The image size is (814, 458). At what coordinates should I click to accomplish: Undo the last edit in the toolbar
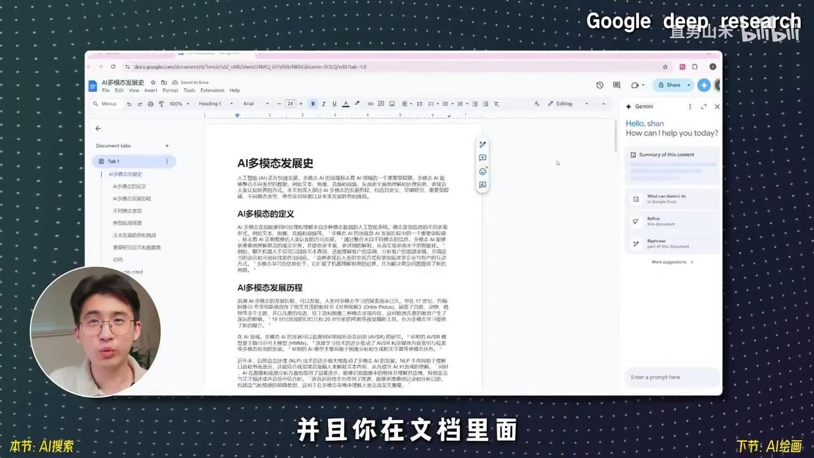click(129, 104)
